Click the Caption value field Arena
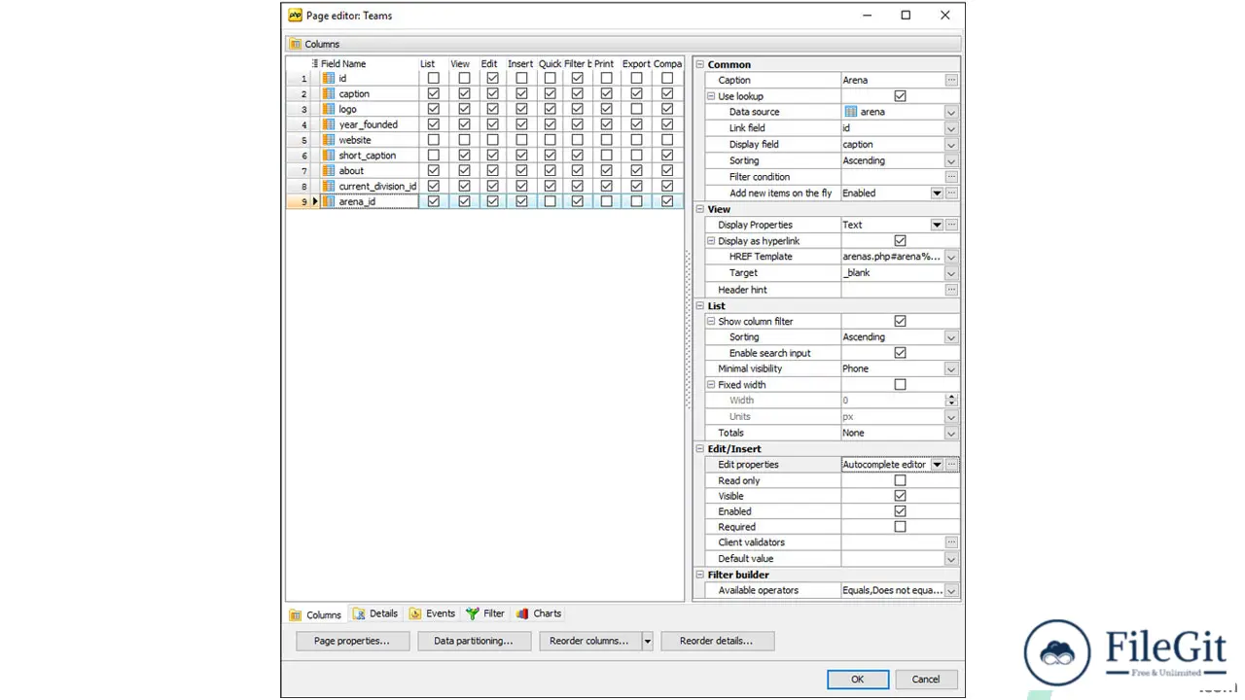Viewport: 1245px width, 700px height. click(892, 80)
